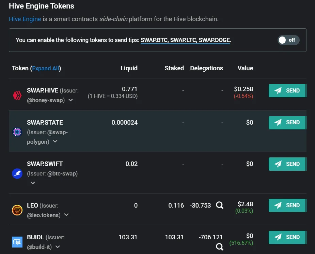The image size is (315, 254).
Task: Click the @build-it issuer text
Action: pyautogui.click(x=40, y=247)
